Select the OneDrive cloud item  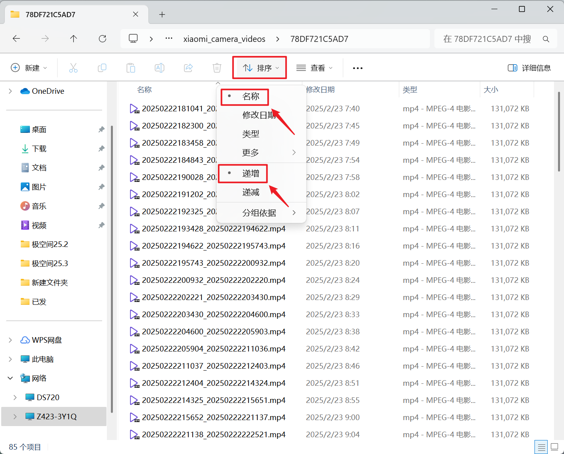click(x=42, y=91)
